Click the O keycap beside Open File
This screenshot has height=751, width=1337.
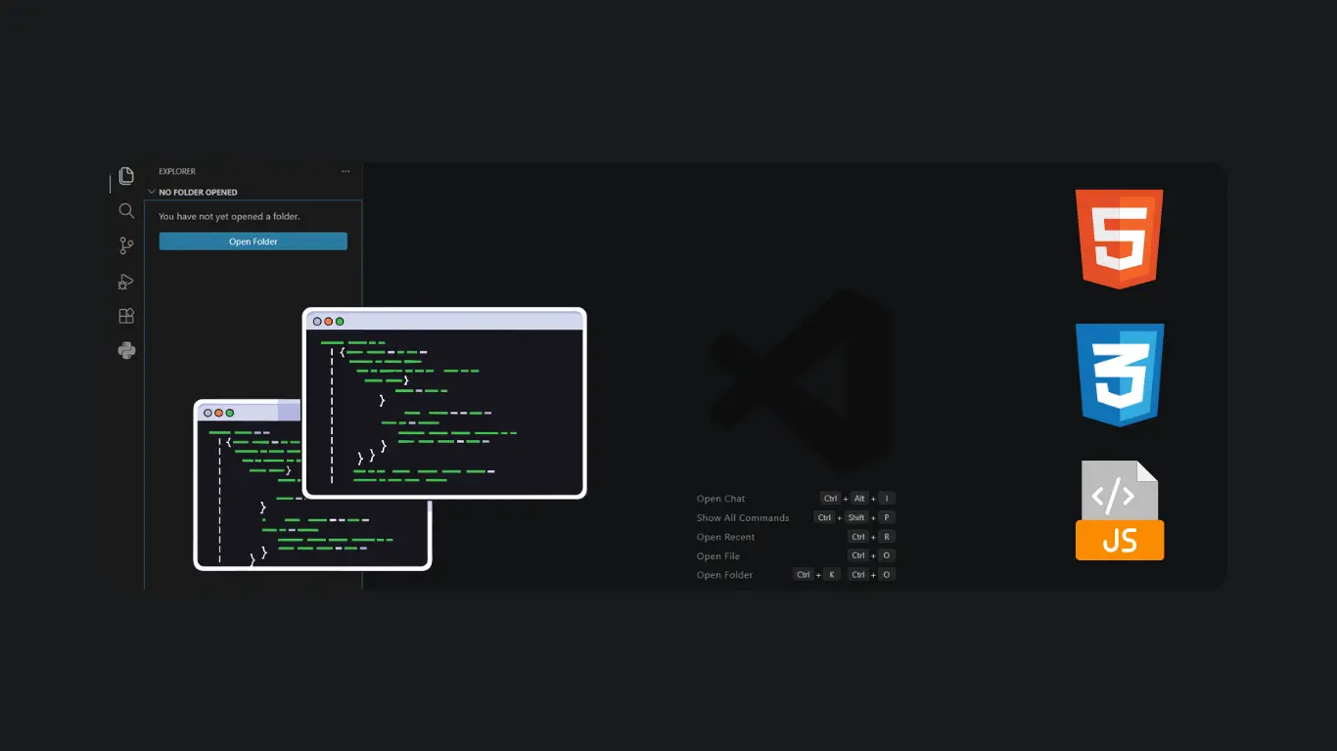[887, 555]
